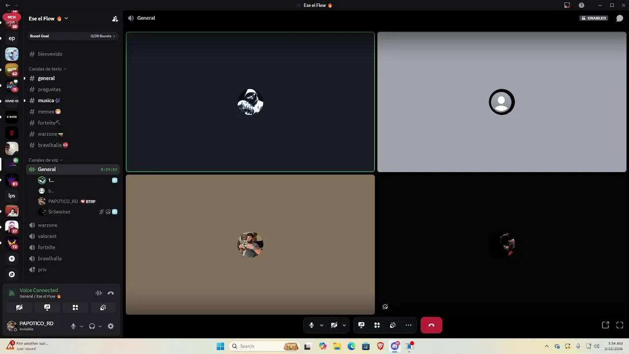Invite people with the add member icon

pyautogui.click(x=115, y=19)
